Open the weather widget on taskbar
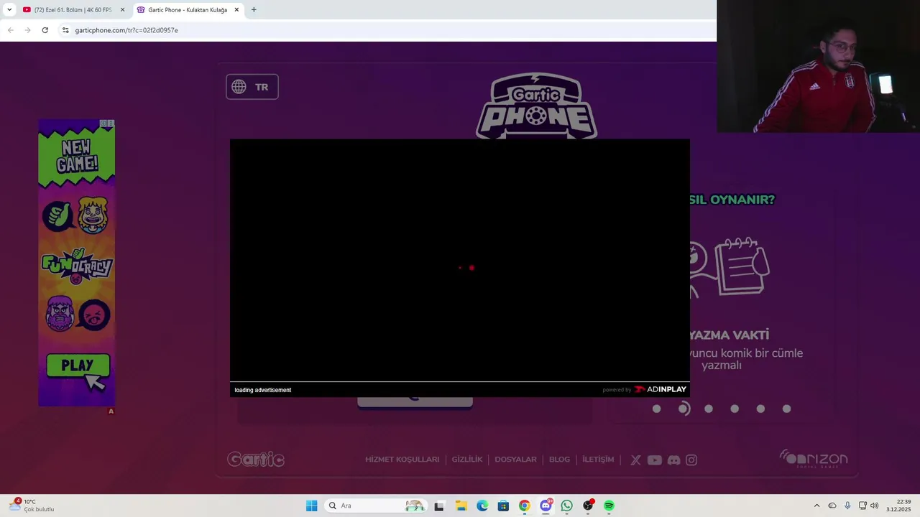Screen dimensions: 920x517 32,506
